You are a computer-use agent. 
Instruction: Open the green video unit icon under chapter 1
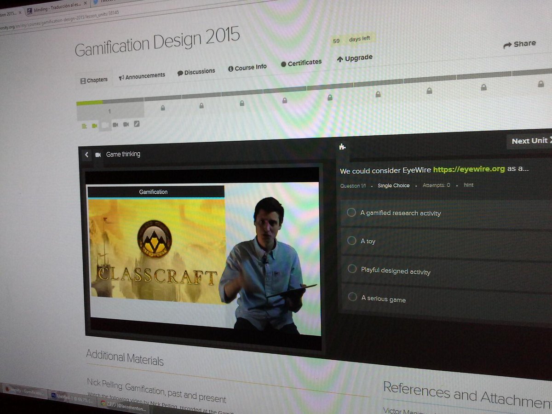point(94,126)
